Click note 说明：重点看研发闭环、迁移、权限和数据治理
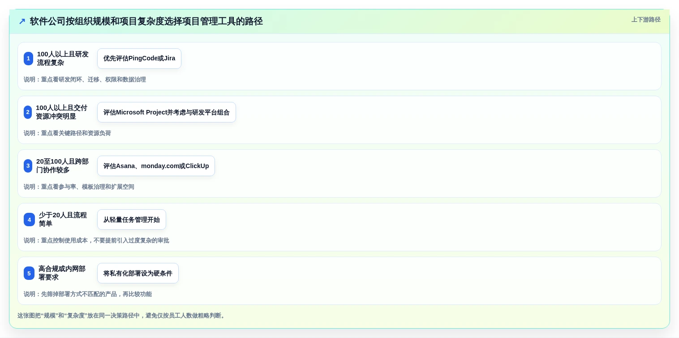Screen dimensions: 679x338 click(85, 80)
